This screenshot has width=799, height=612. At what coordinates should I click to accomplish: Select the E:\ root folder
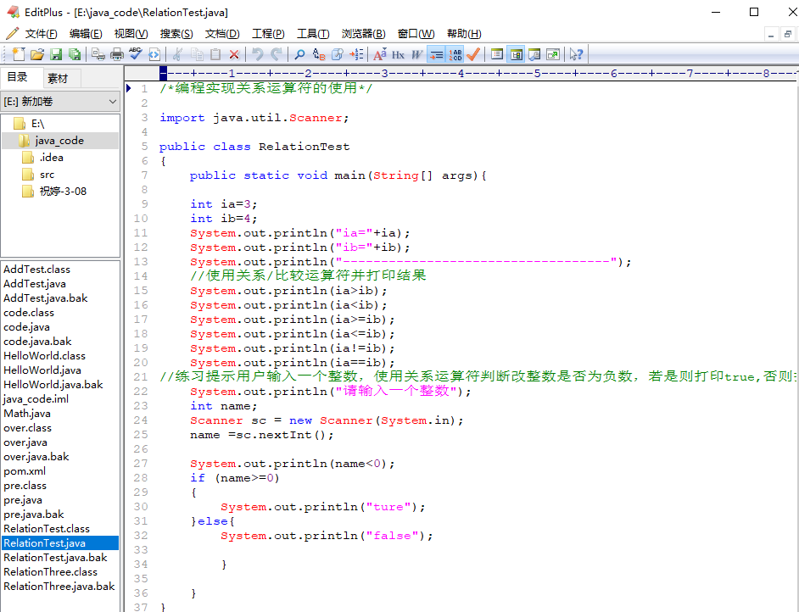click(37, 124)
